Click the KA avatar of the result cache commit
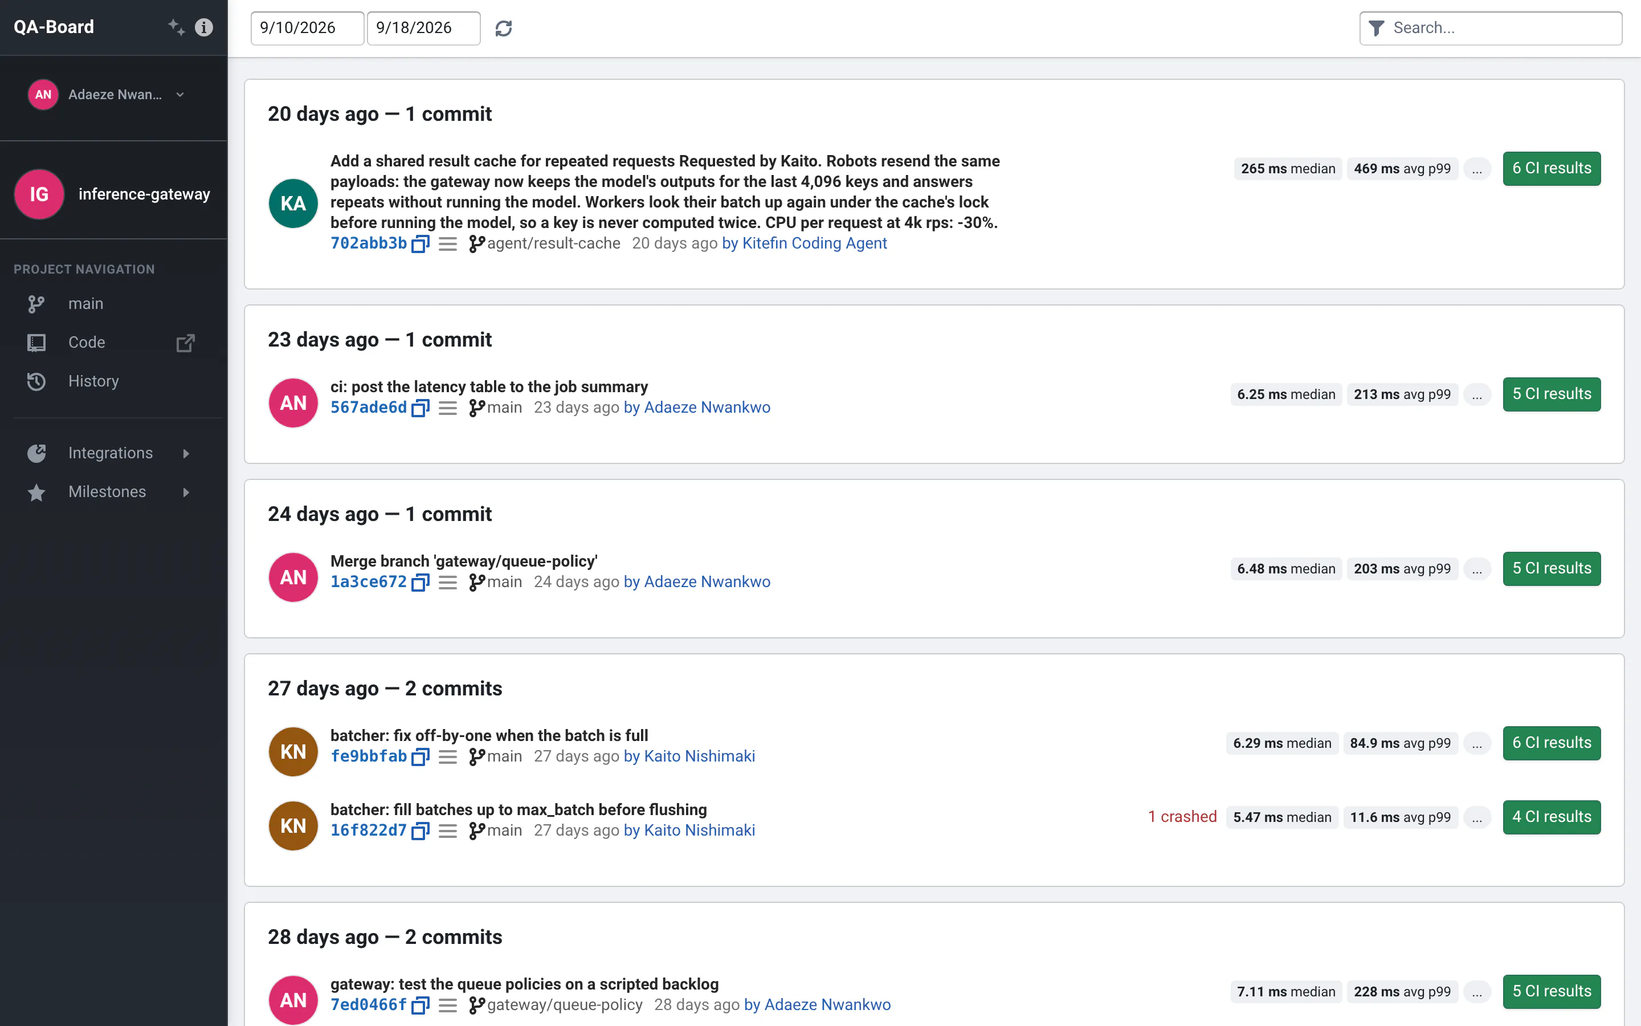Image resolution: width=1641 pixels, height=1026 pixels. coord(293,203)
